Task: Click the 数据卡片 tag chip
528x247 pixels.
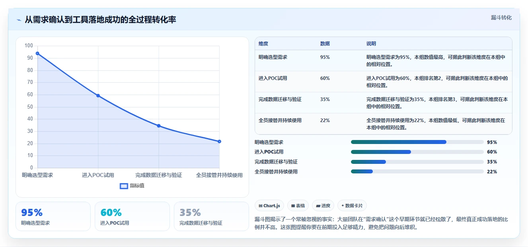Action: 352,206
